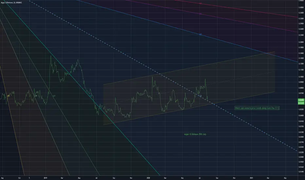Select the 'Worst case scenario' text annotation

[257, 108]
